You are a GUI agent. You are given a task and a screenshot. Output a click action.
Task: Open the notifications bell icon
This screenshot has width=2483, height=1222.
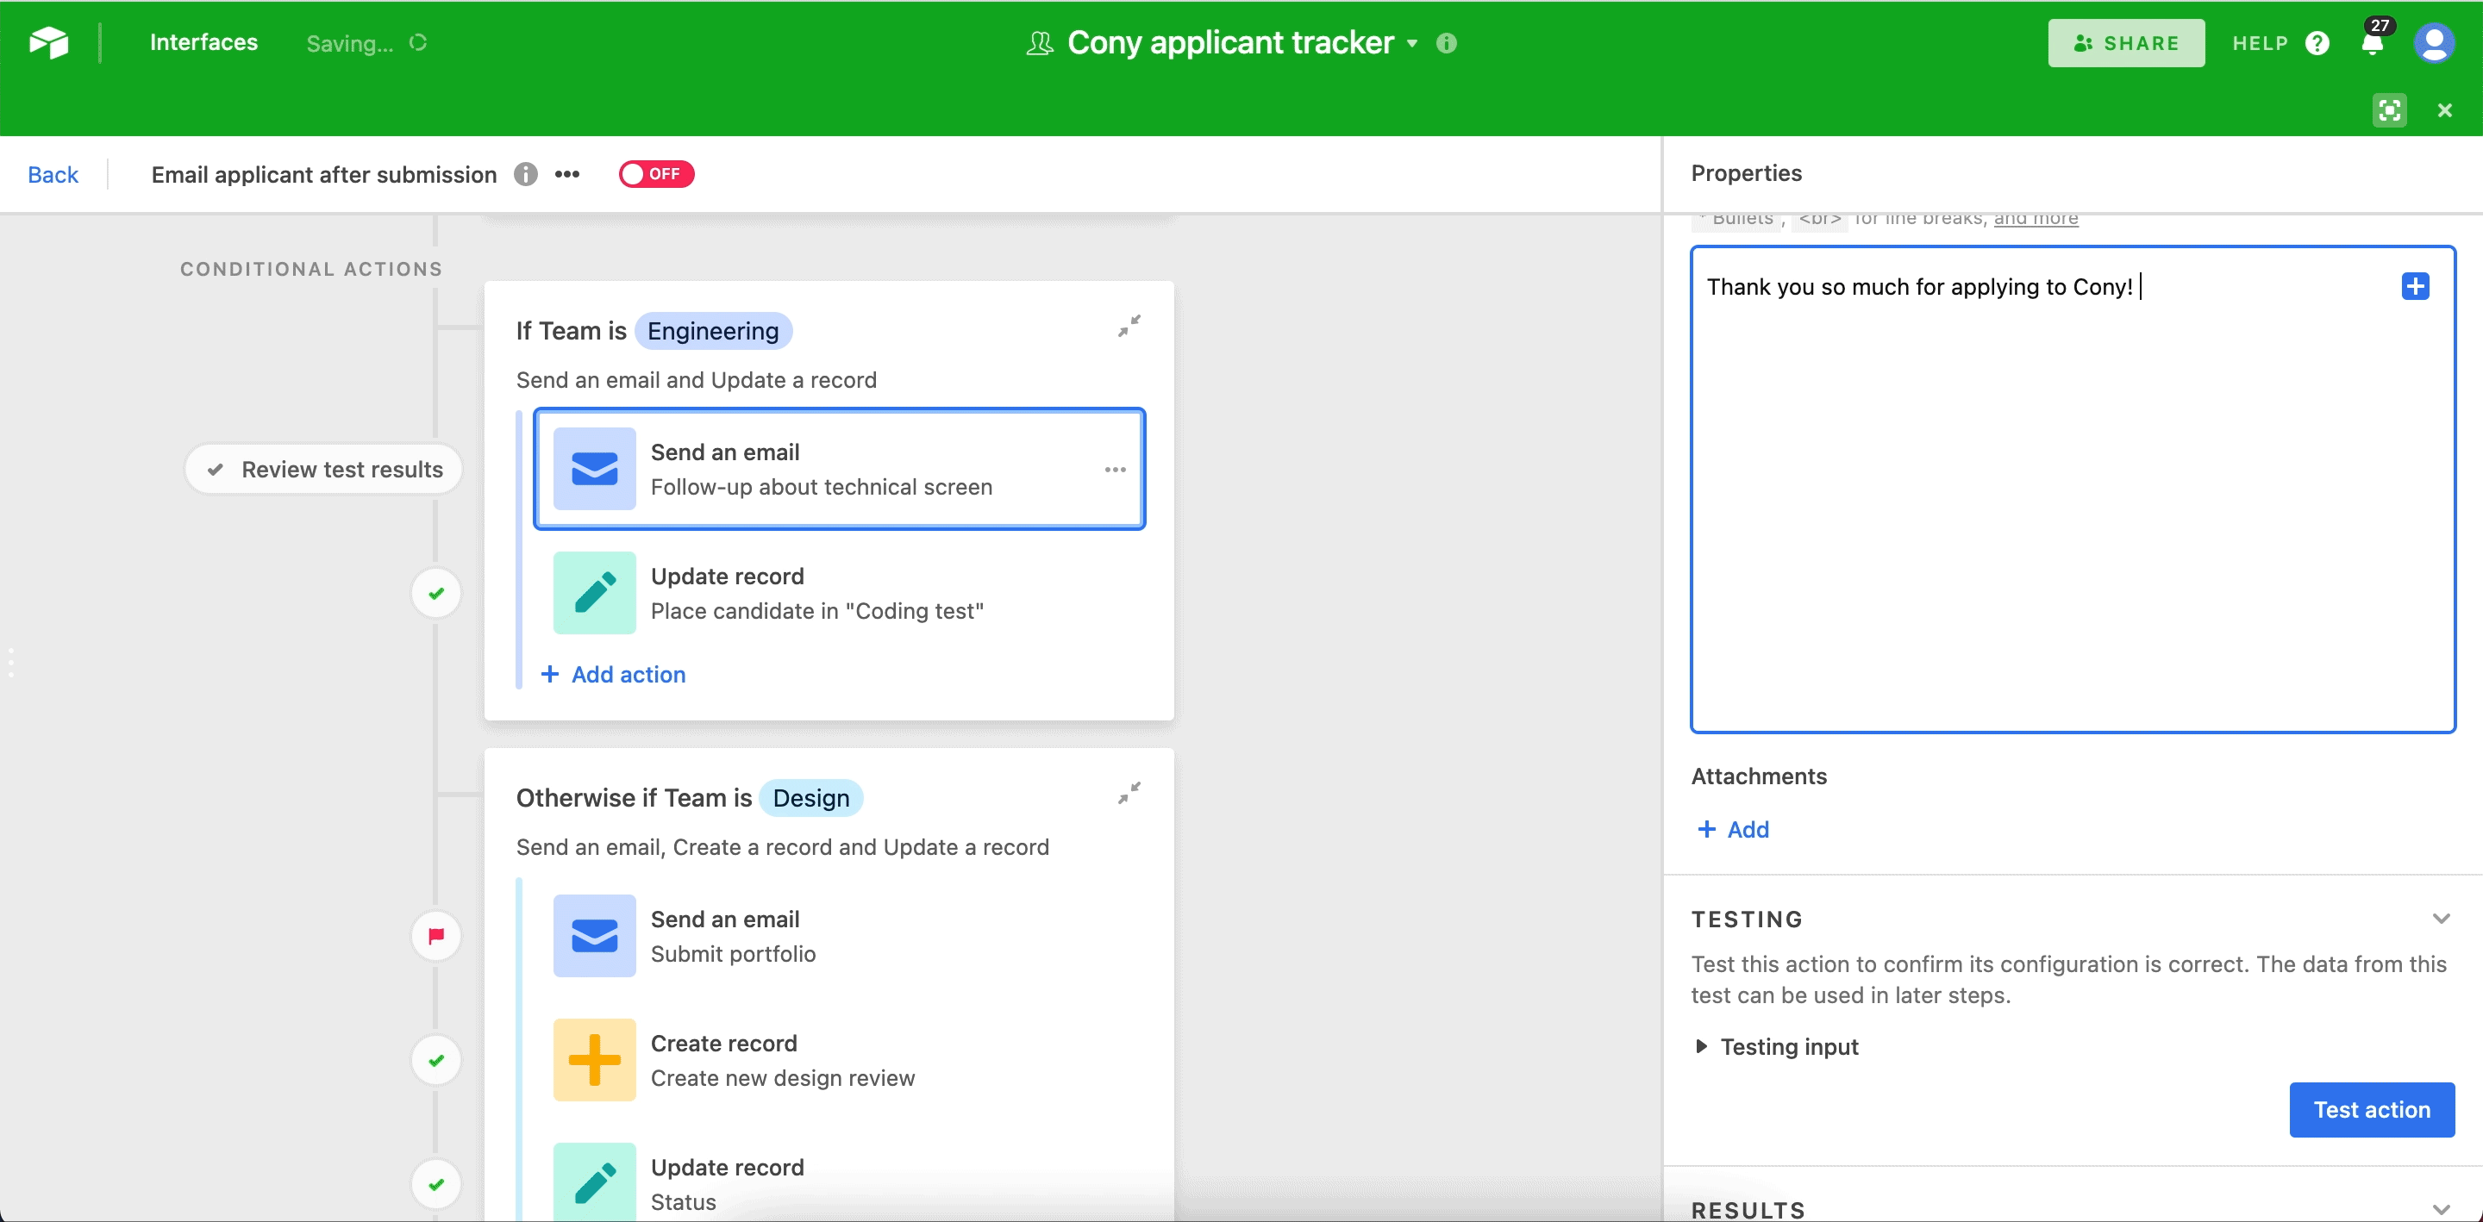click(2372, 43)
